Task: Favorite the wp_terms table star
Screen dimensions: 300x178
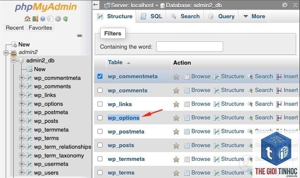Action: [x=176, y=173]
